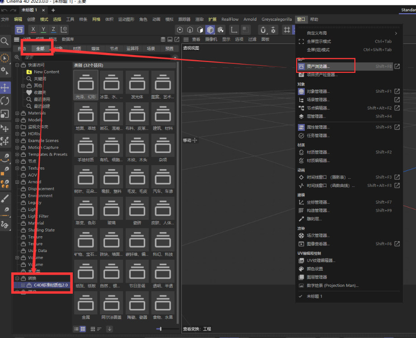Select the Move tool in left toolbar
The width and height of the screenshot is (416, 338).
pos(5,87)
